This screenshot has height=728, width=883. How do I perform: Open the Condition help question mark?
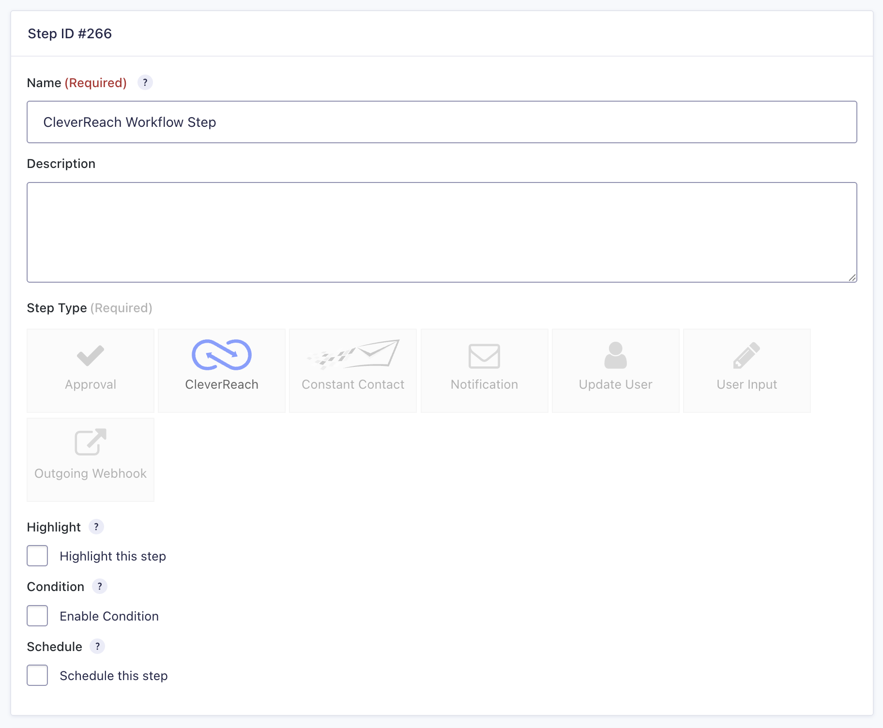[100, 587]
